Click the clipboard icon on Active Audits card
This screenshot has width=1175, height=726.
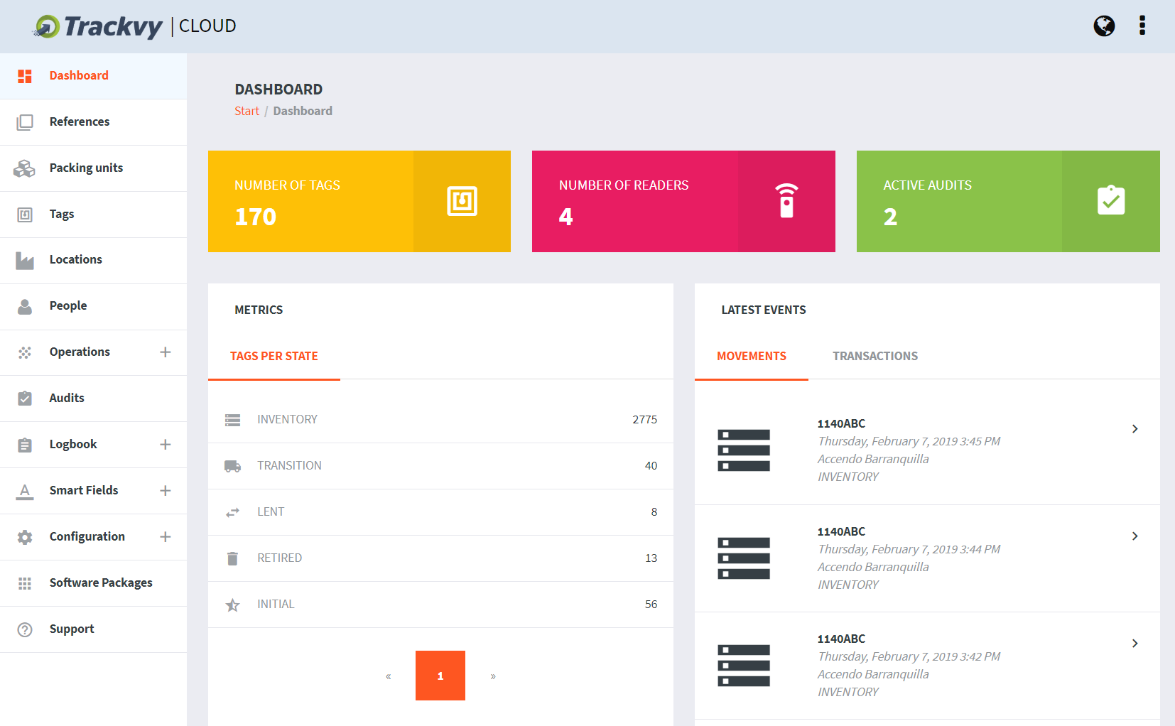tap(1111, 200)
